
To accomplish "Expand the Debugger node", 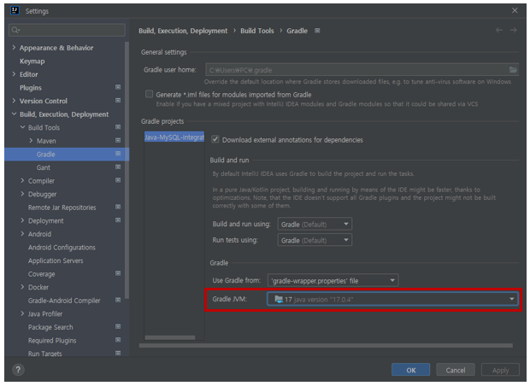I will 22,194.
